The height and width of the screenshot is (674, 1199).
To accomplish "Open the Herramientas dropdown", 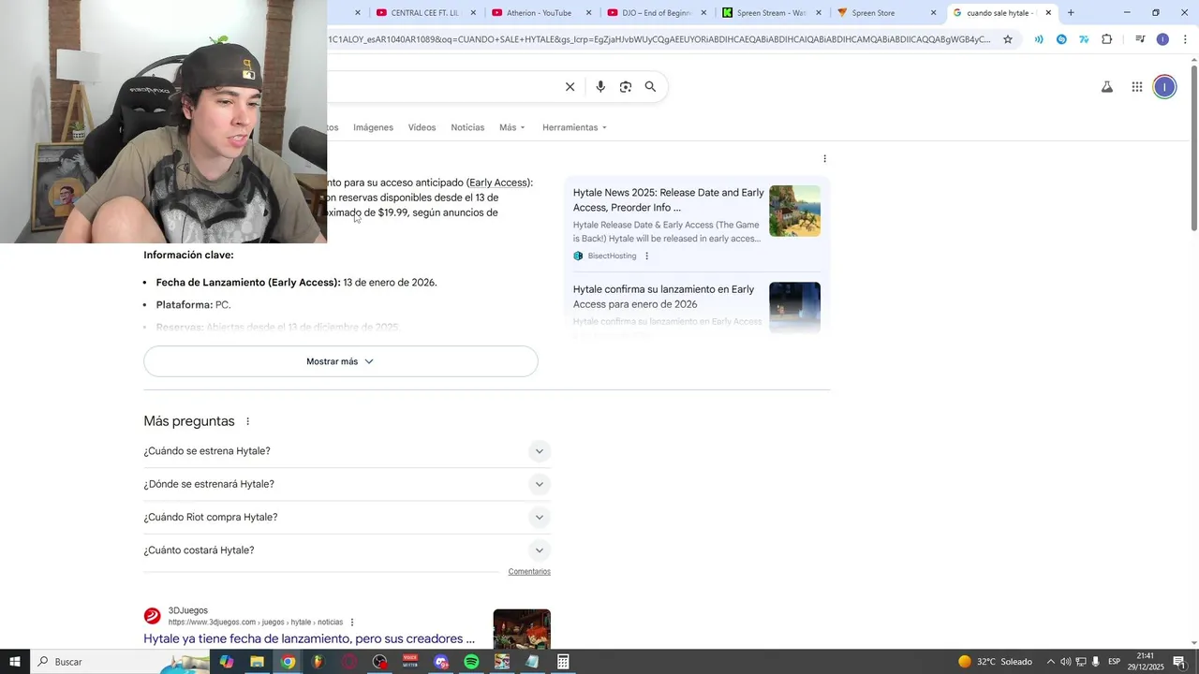I will click(x=574, y=127).
